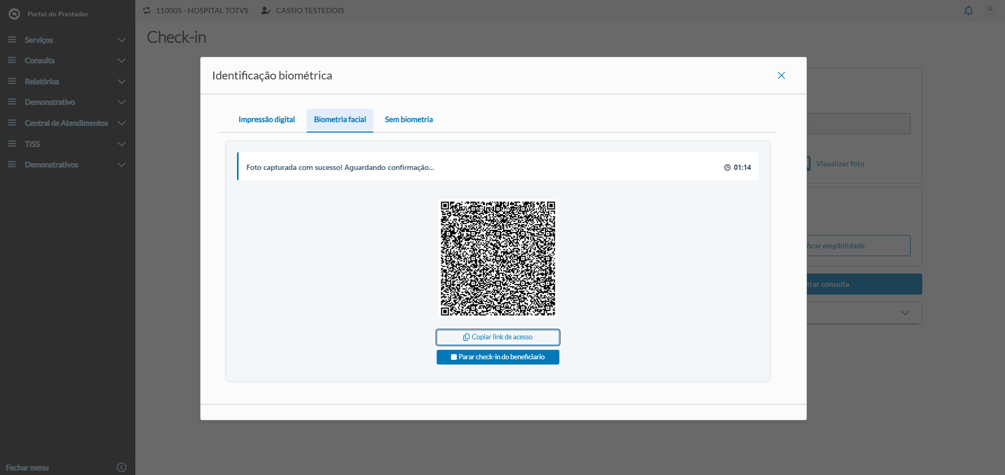
Task: Click the 01:14 countdown timer
Action: pos(742,168)
